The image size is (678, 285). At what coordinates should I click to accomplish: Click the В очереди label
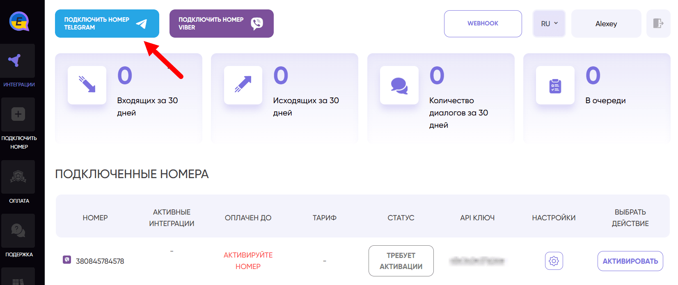[605, 101]
